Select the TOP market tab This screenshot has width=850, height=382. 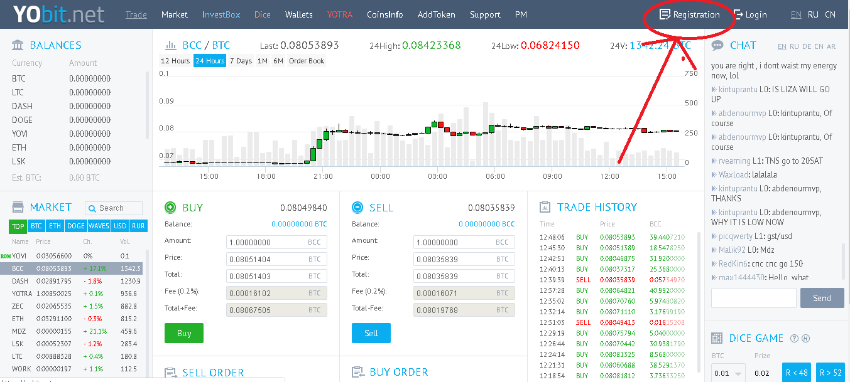tap(18, 226)
